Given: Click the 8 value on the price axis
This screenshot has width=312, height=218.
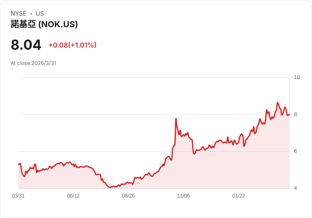Looking at the screenshot, I should (x=295, y=114).
